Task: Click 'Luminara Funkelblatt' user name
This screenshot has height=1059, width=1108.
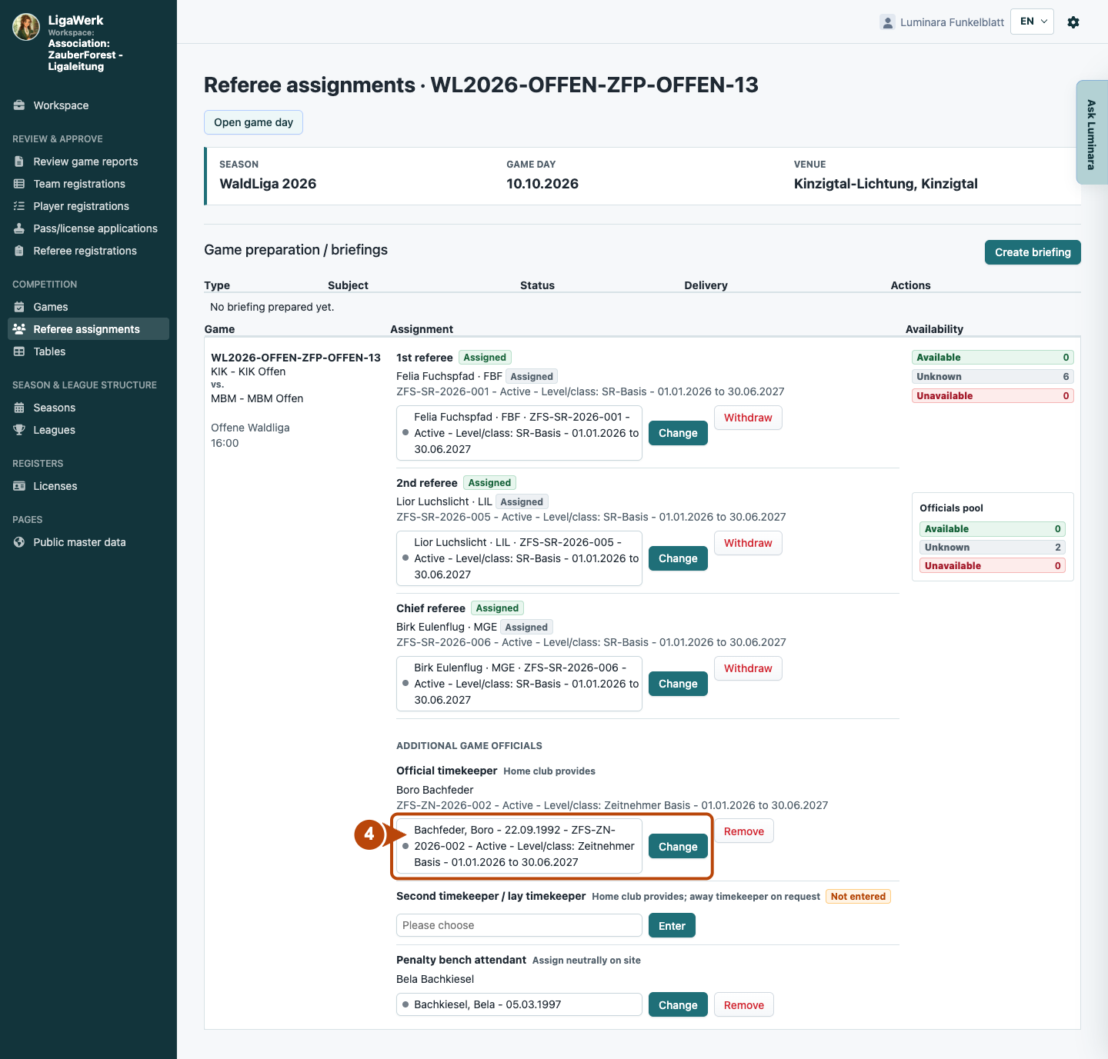Action: [952, 22]
